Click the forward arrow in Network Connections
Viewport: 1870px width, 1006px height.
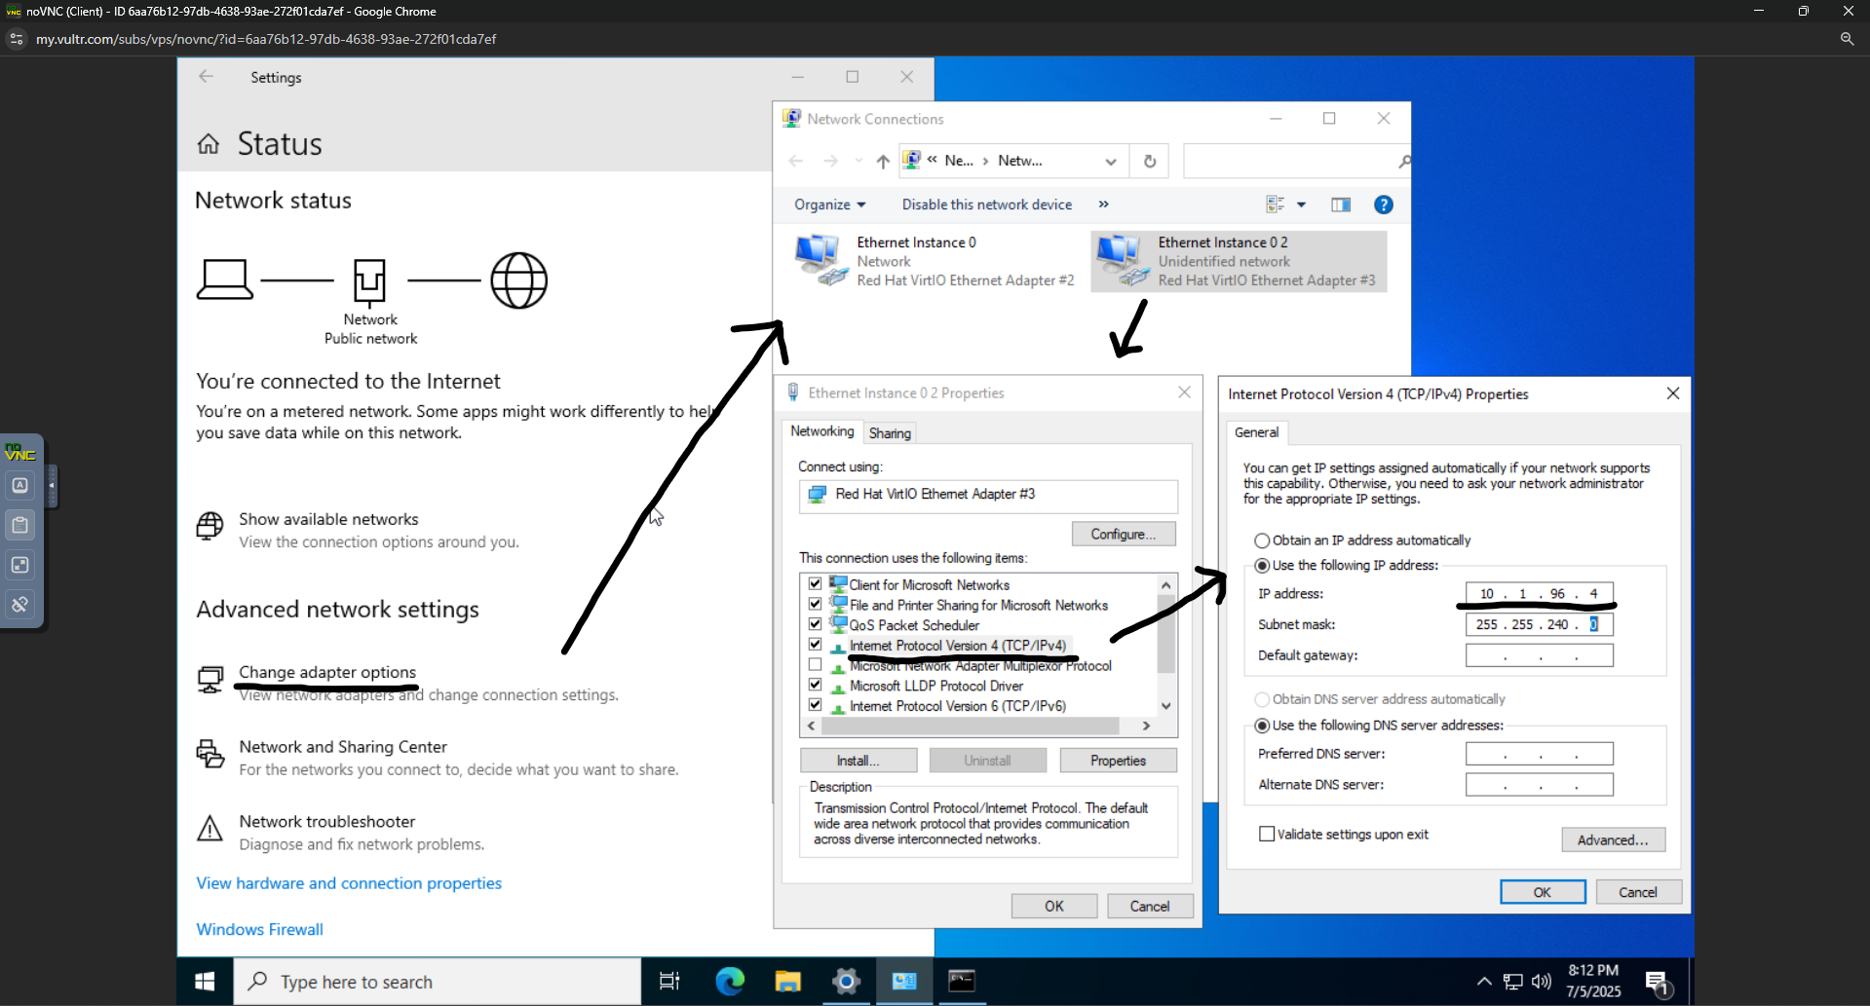(830, 162)
